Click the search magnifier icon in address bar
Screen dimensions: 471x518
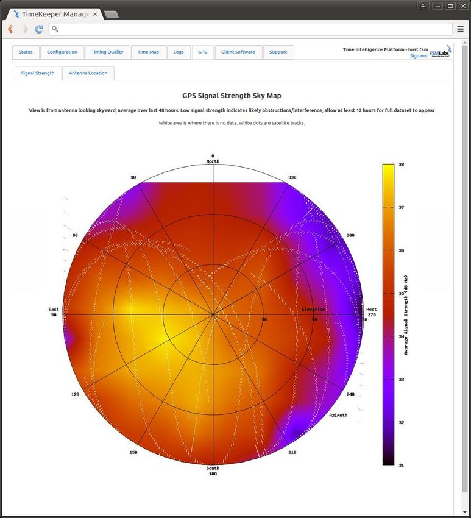coord(55,29)
